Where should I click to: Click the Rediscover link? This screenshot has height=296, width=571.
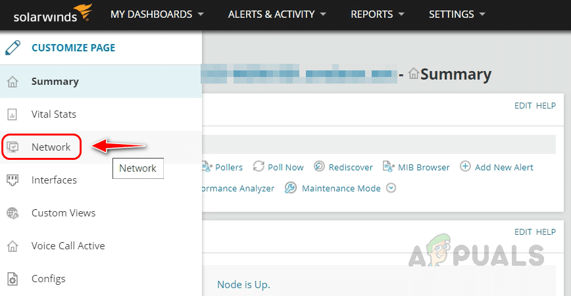tap(351, 167)
